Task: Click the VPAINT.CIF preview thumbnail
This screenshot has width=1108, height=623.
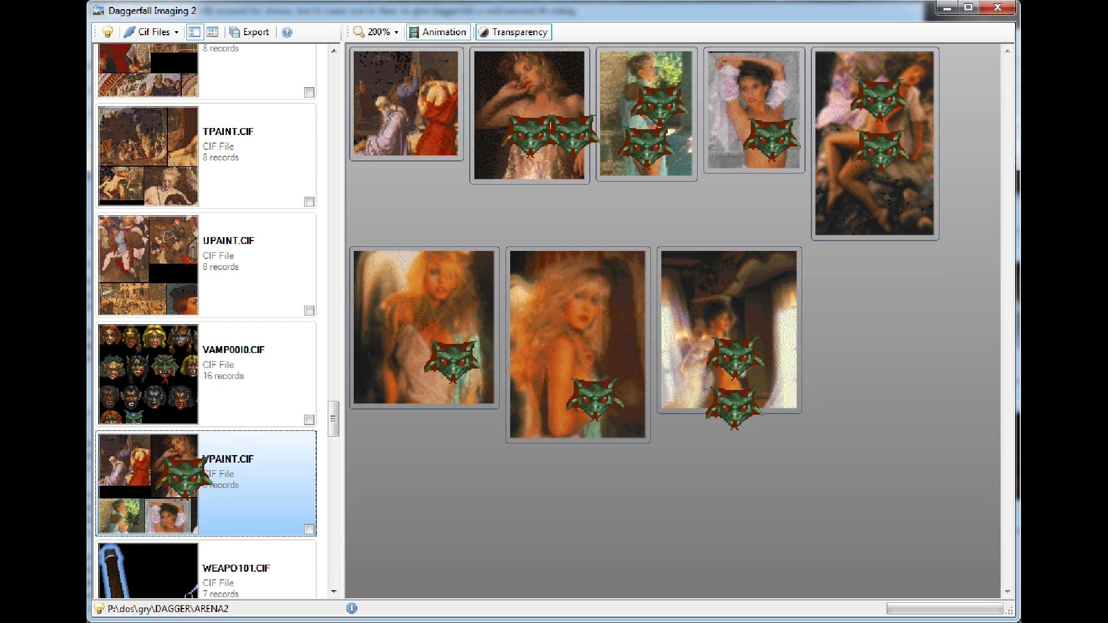Action: pyautogui.click(x=148, y=483)
